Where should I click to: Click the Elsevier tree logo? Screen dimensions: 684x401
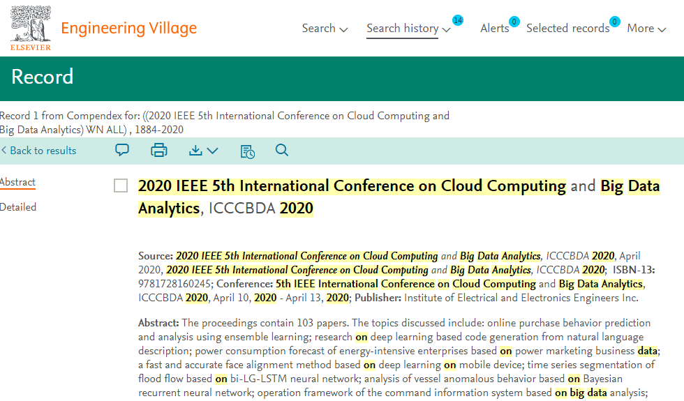pyautogui.click(x=31, y=28)
